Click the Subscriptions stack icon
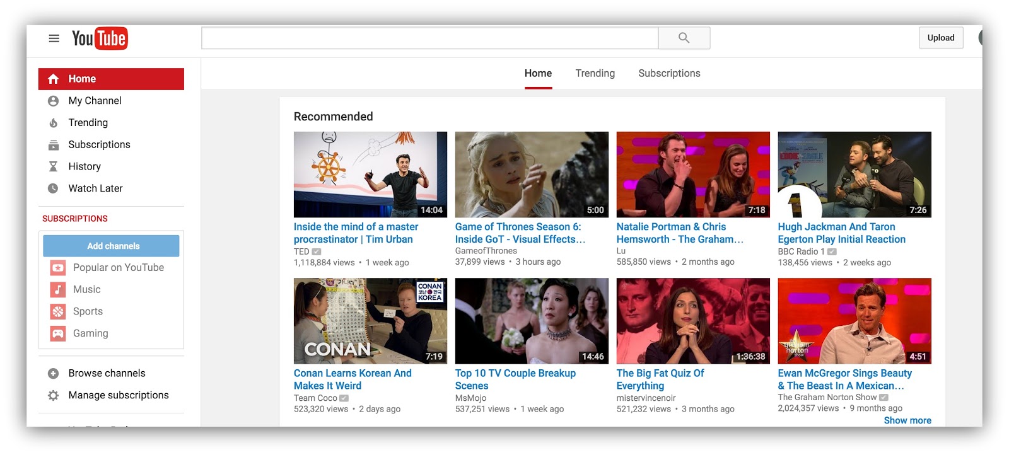Viewport: 1009px width, 455px height. pos(54,145)
